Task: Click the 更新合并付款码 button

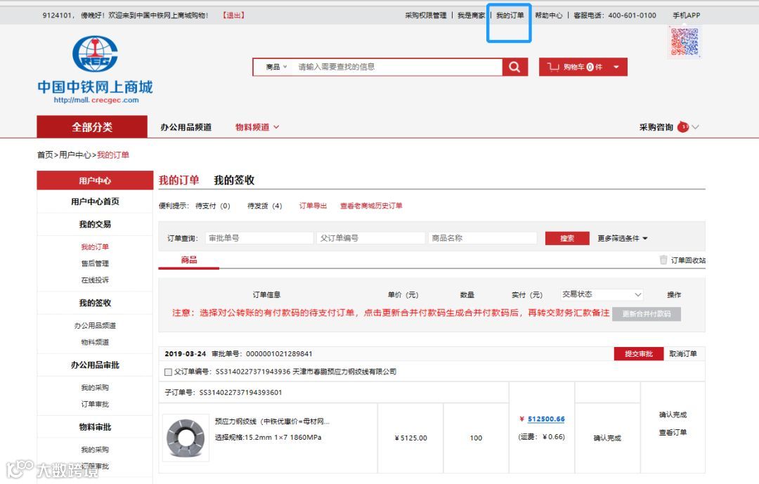Action: tap(647, 313)
